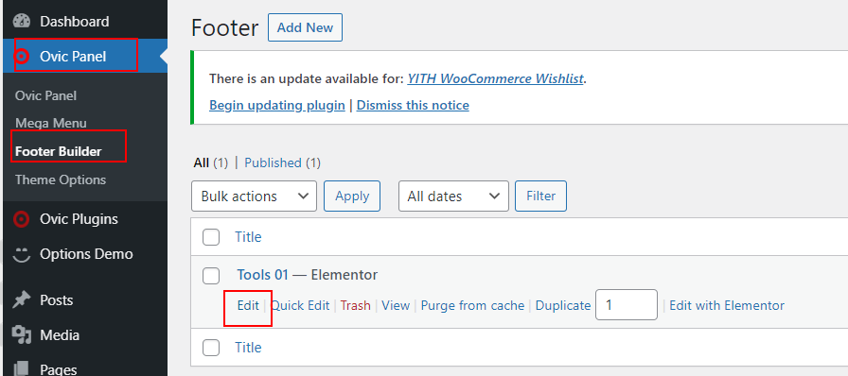
Task: Open Footer Builder submenu item
Action: [59, 151]
